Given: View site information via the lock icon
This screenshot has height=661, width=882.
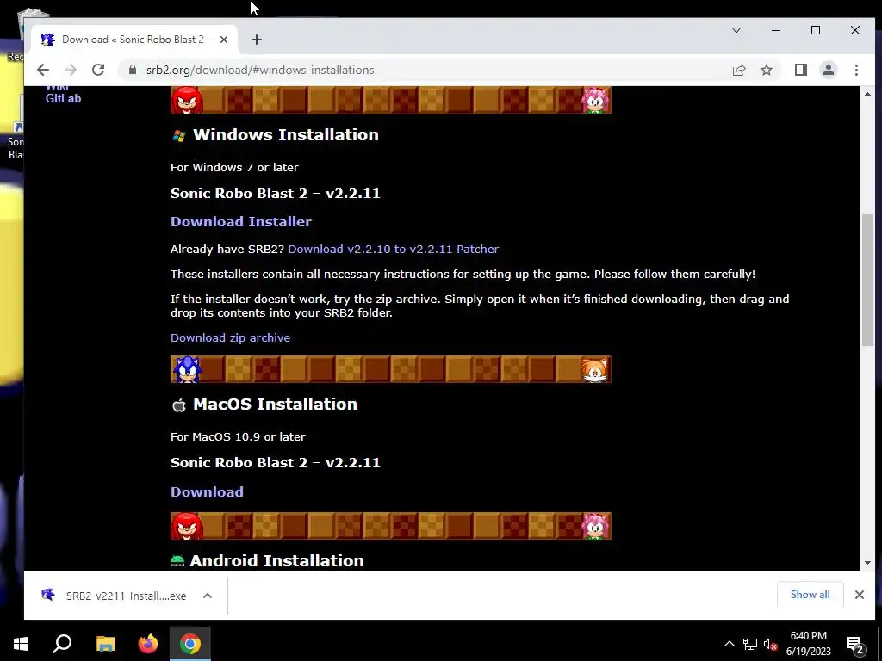Looking at the screenshot, I should point(133,70).
